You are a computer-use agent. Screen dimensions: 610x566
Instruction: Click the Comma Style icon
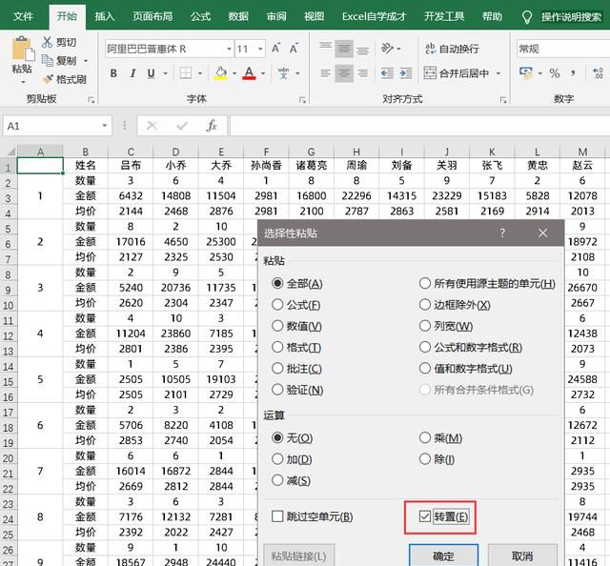tap(573, 73)
